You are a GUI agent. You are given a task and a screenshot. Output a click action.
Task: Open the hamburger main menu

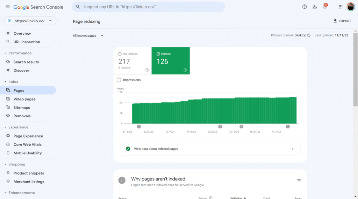tap(8, 7)
